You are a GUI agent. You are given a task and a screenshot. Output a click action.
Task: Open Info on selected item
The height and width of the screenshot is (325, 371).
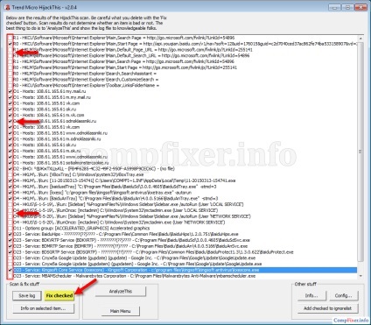[x=43, y=308]
